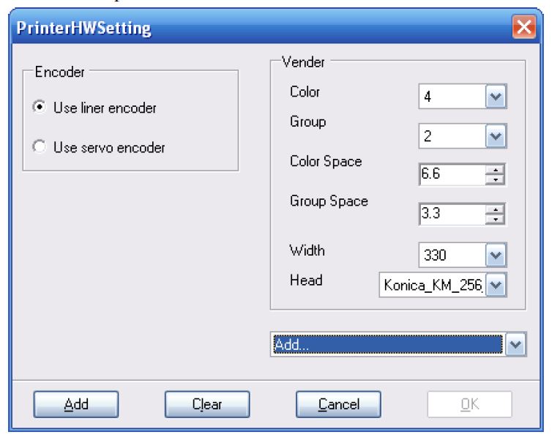The image size is (560, 443).
Task: Expand the Head dropdown for Konica_KM_256
Action: pyautogui.click(x=497, y=285)
